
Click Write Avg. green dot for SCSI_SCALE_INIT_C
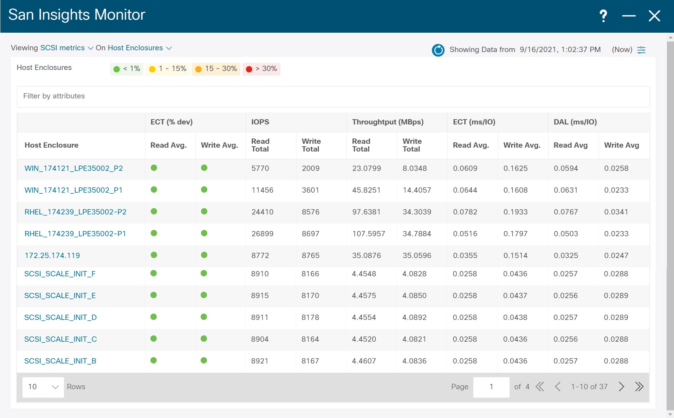click(x=204, y=339)
